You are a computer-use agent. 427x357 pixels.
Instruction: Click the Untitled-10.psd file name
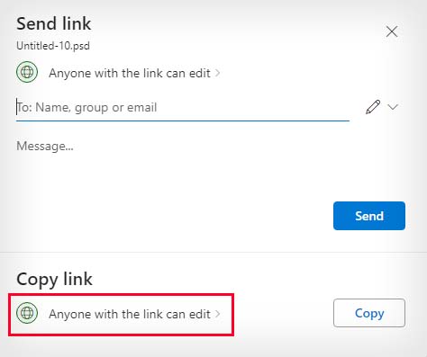click(x=53, y=46)
